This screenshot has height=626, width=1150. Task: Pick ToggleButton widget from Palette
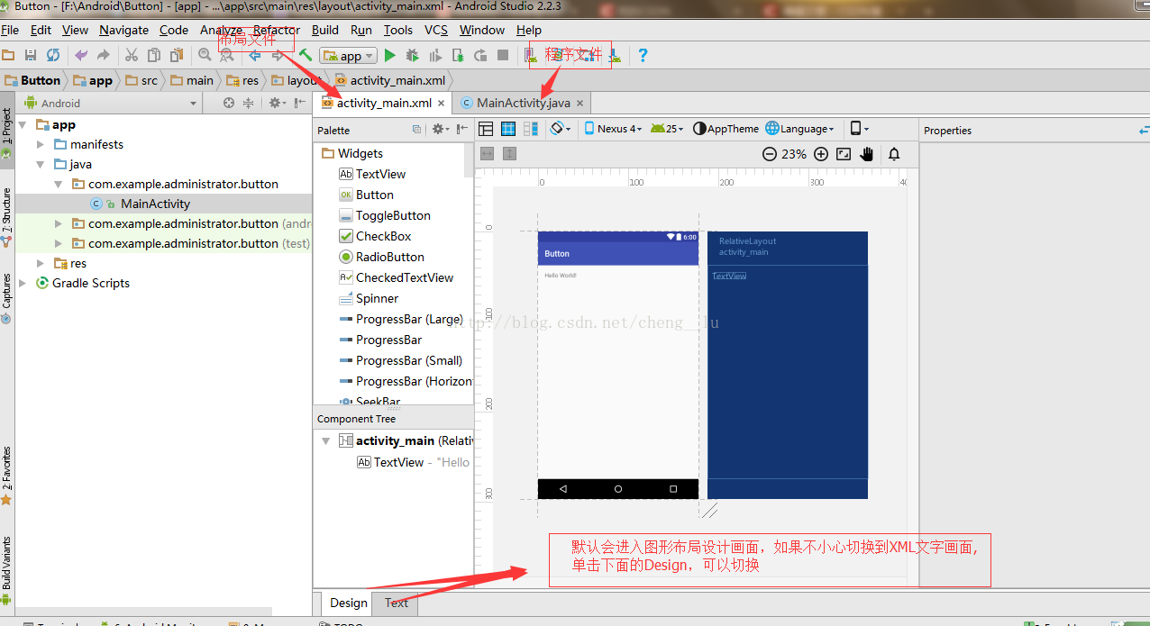393,215
